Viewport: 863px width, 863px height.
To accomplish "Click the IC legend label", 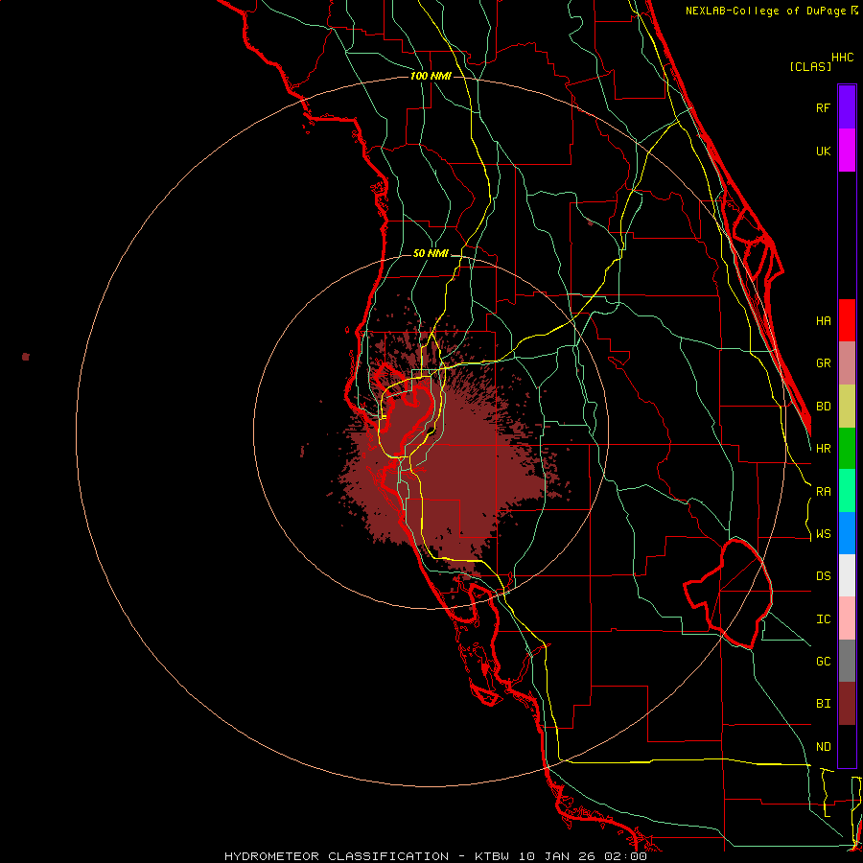I will [823, 619].
